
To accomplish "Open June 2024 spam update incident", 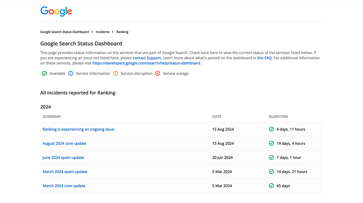I will click(x=63, y=157).
